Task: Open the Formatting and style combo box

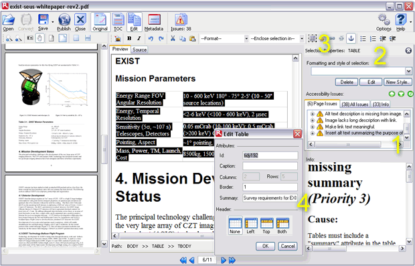Action: [361, 71]
